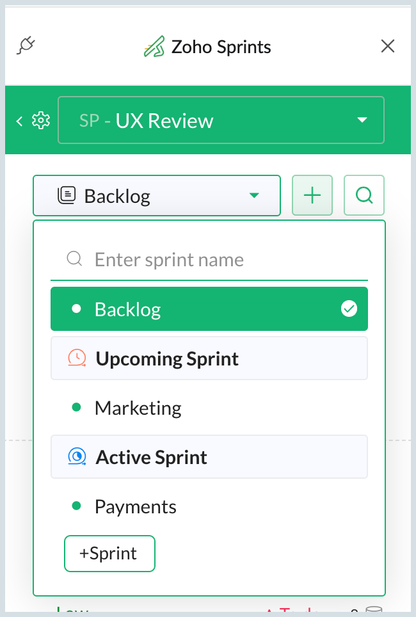
Task: Collapse the Backlog sprint selector dropdown
Action: coord(157,196)
